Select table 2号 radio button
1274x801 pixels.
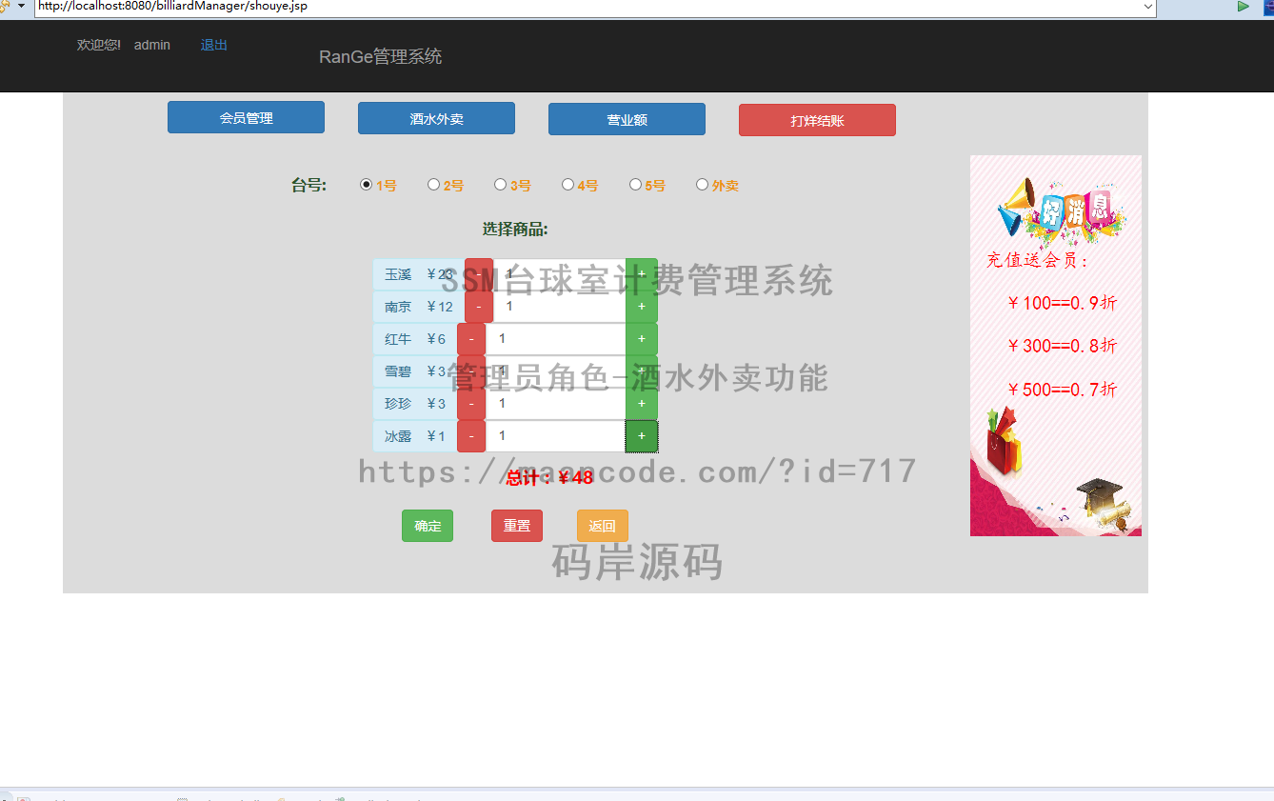point(433,185)
